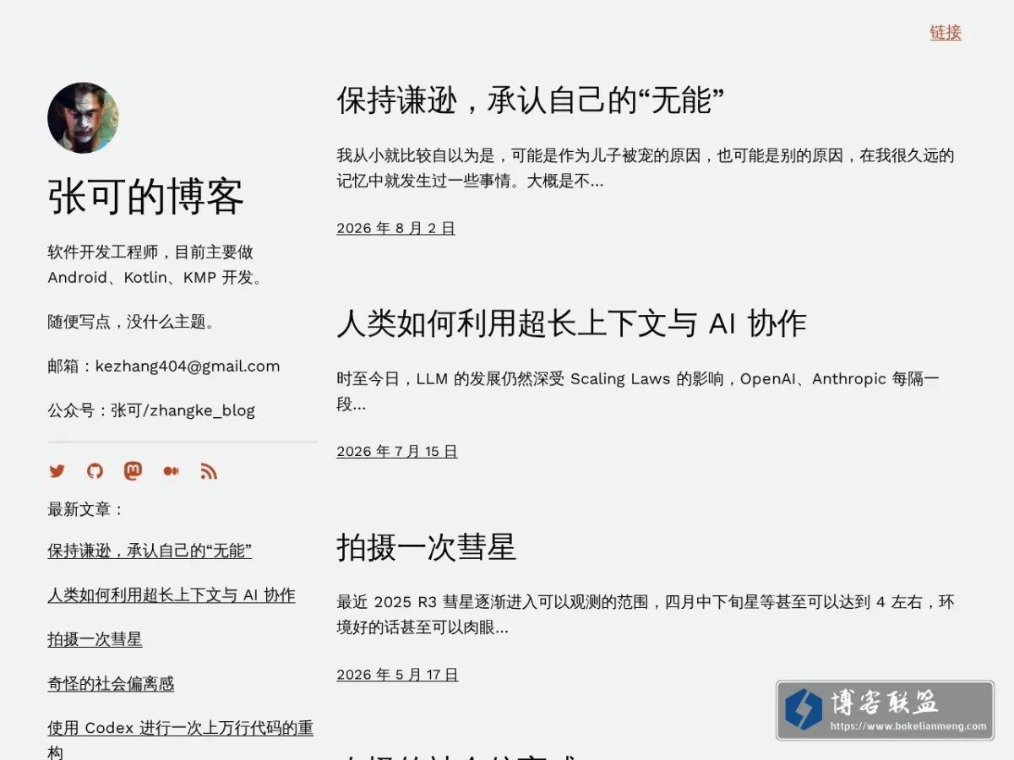The width and height of the screenshot is (1014, 760).
Task: Go to 张可的博客 site title
Action: [145, 196]
